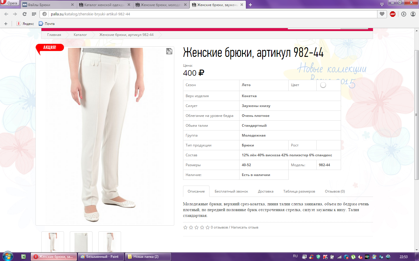Rate the product with the first star

(185, 227)
